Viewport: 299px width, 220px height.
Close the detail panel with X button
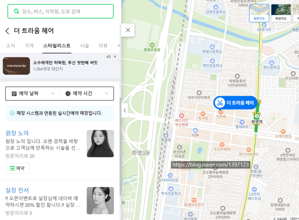128,30
